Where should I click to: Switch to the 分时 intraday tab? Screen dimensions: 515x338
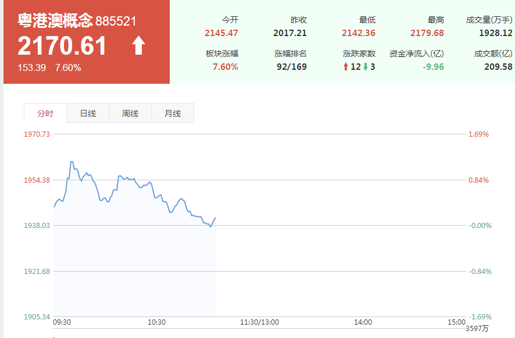pos(45,113)
